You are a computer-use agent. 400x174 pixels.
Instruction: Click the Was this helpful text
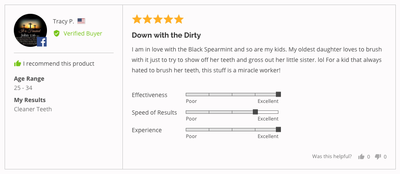332,156
